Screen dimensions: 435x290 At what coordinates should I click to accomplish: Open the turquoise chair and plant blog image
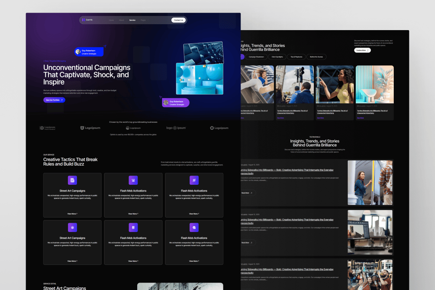pyautogui.click(x=375, y=84)
